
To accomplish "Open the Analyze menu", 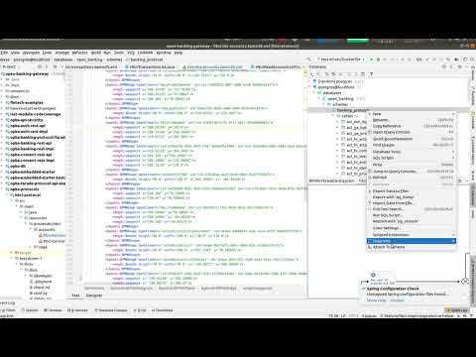I will click(x=61, y=53).
